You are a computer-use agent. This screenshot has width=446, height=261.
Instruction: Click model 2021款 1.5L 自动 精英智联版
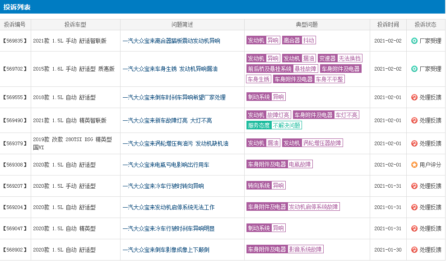70,120
